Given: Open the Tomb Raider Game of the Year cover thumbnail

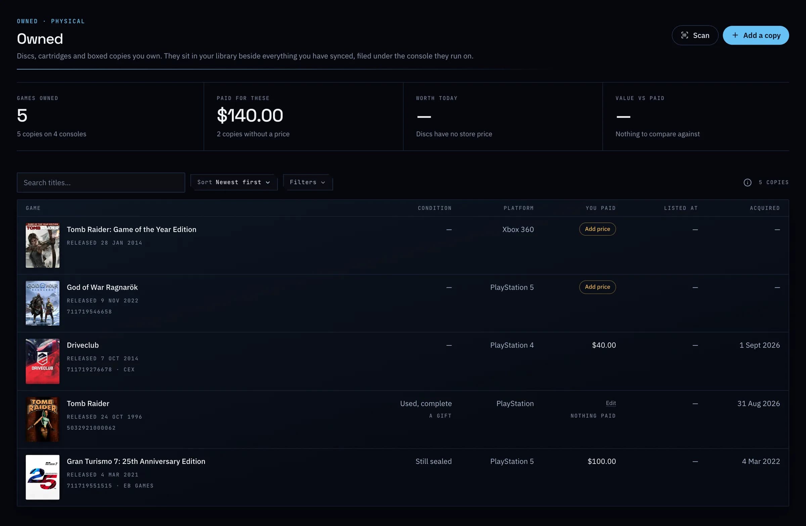Looking at the screenshot, I should [x=42, y=245].
